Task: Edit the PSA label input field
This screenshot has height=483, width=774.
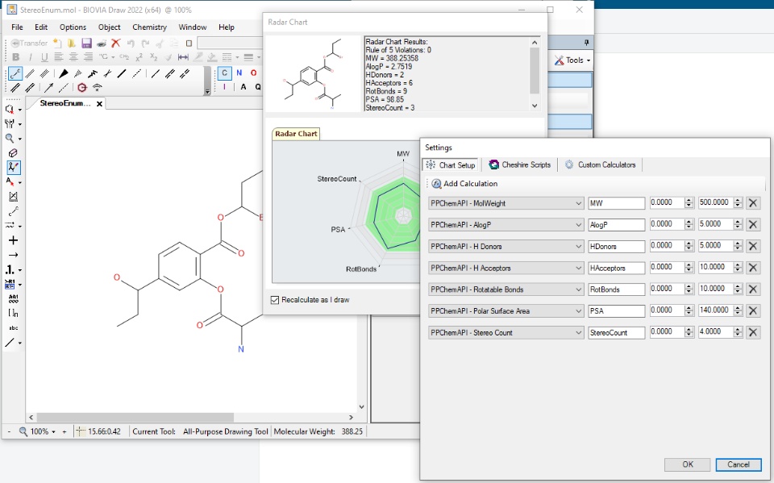Action: tap(617, 311)
